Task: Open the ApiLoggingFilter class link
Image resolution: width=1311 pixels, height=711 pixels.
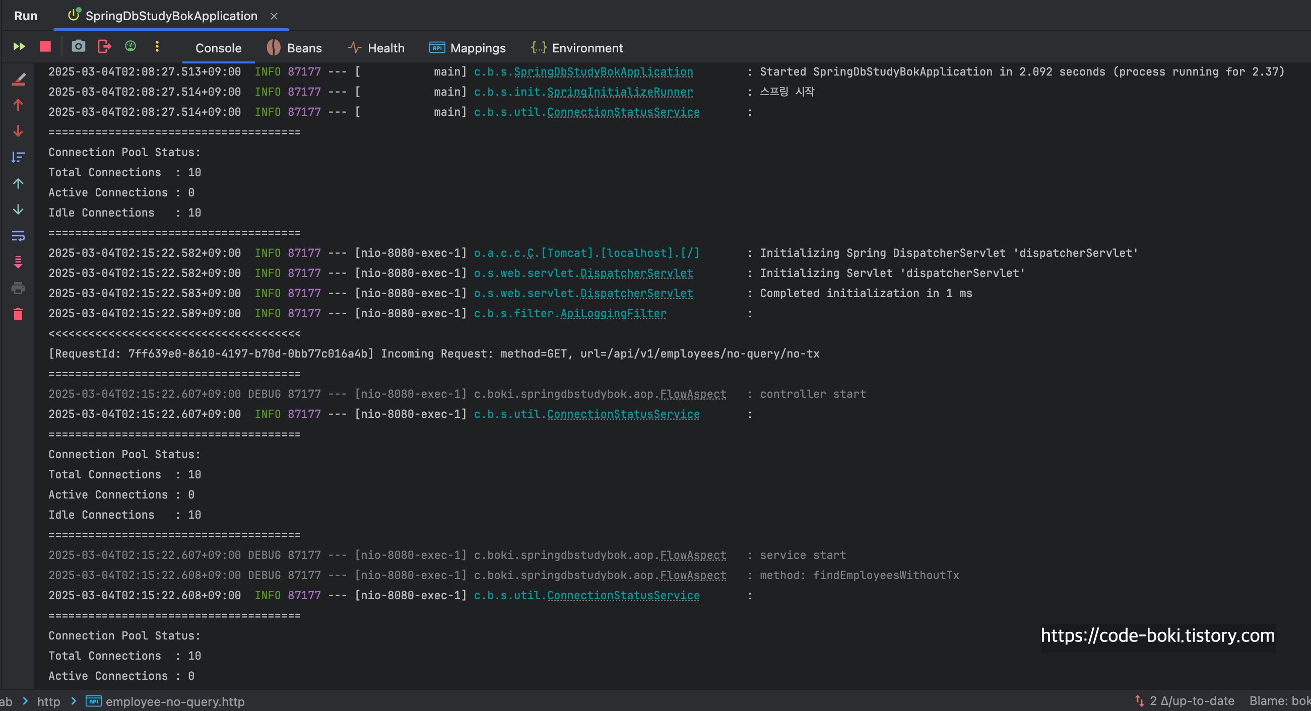Action: 613,314
